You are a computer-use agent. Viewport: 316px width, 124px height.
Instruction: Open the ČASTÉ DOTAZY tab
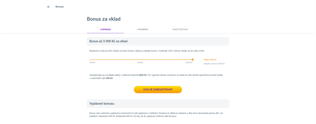[x=180, y=30]
